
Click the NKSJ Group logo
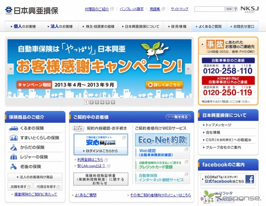click(x=249, y=9)
